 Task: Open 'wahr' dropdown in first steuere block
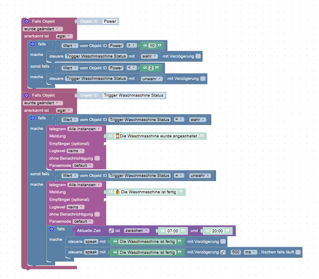[149, 56]
